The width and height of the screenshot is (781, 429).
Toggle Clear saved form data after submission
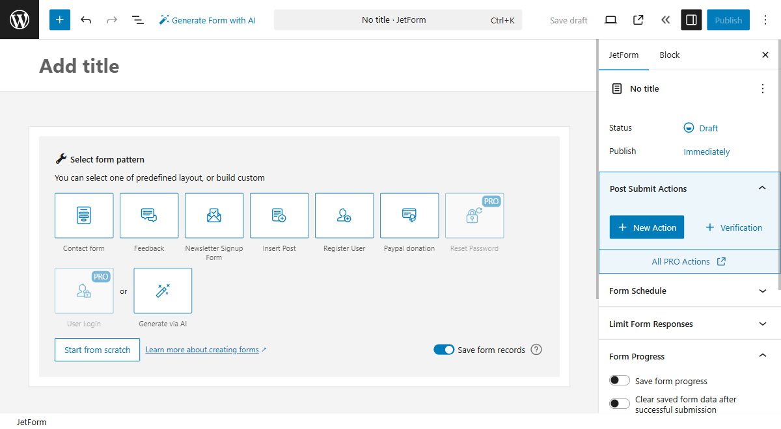pos(620,404)
